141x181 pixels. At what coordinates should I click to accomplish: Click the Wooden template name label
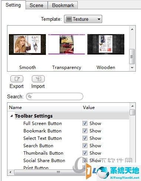coord(106,68)
